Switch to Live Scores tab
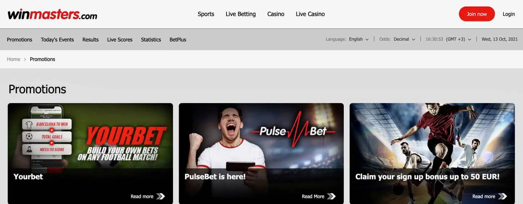Viewport: 523px width, 204px height. point(120,40)
